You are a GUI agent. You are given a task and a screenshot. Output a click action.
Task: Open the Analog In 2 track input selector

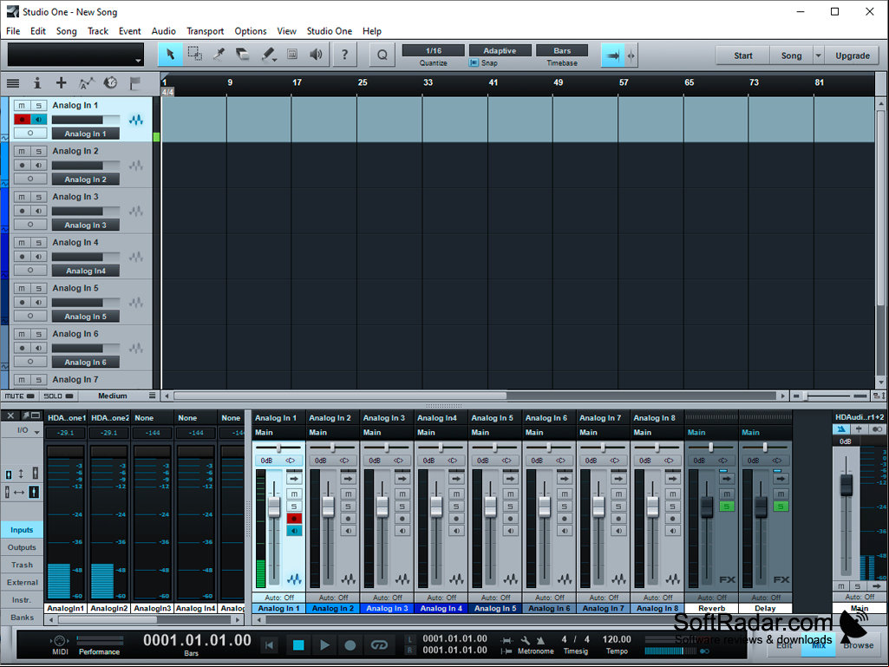(x=86, y=180)
